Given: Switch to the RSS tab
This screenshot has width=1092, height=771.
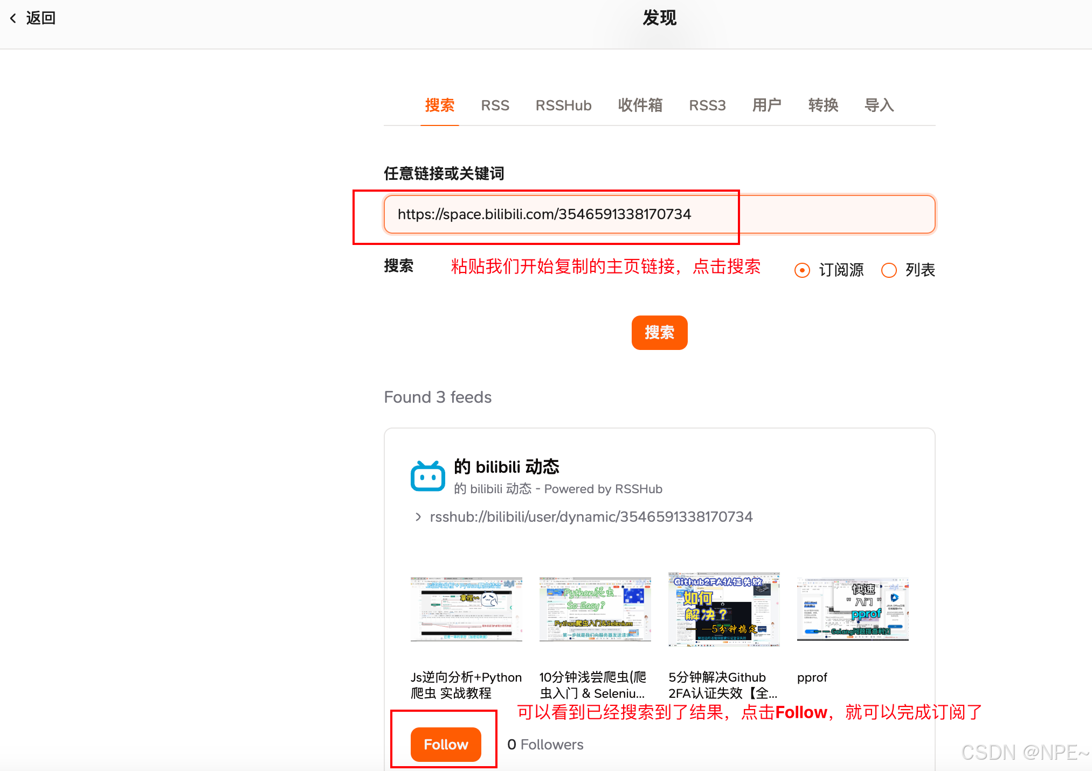Looking at the screenshot, I should (495, 106).
